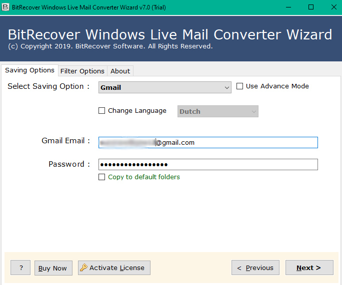
Task: Click the copyright 2019 BitRecover Software text
Action: pos(110,46)
